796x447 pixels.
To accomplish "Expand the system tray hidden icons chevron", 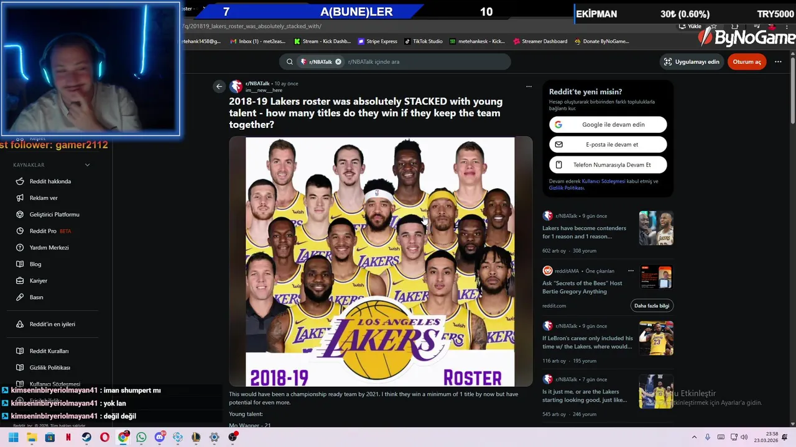I will (694, 437).
